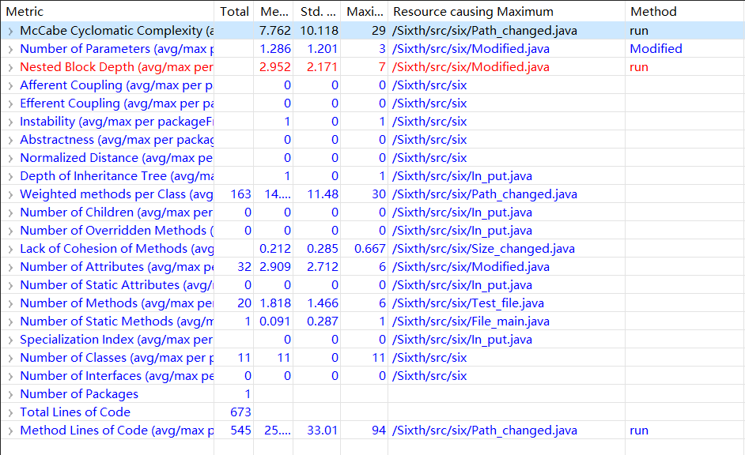Click the Maximum column header
The height and width of the screenshot is (455, 745).
pos(365,11)
